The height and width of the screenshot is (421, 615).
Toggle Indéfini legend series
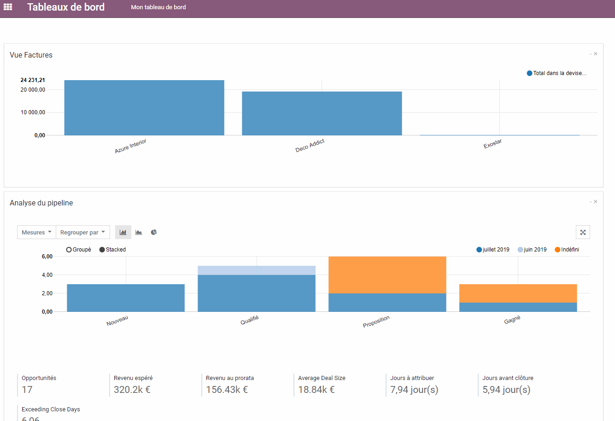click(x=567, y=250)
